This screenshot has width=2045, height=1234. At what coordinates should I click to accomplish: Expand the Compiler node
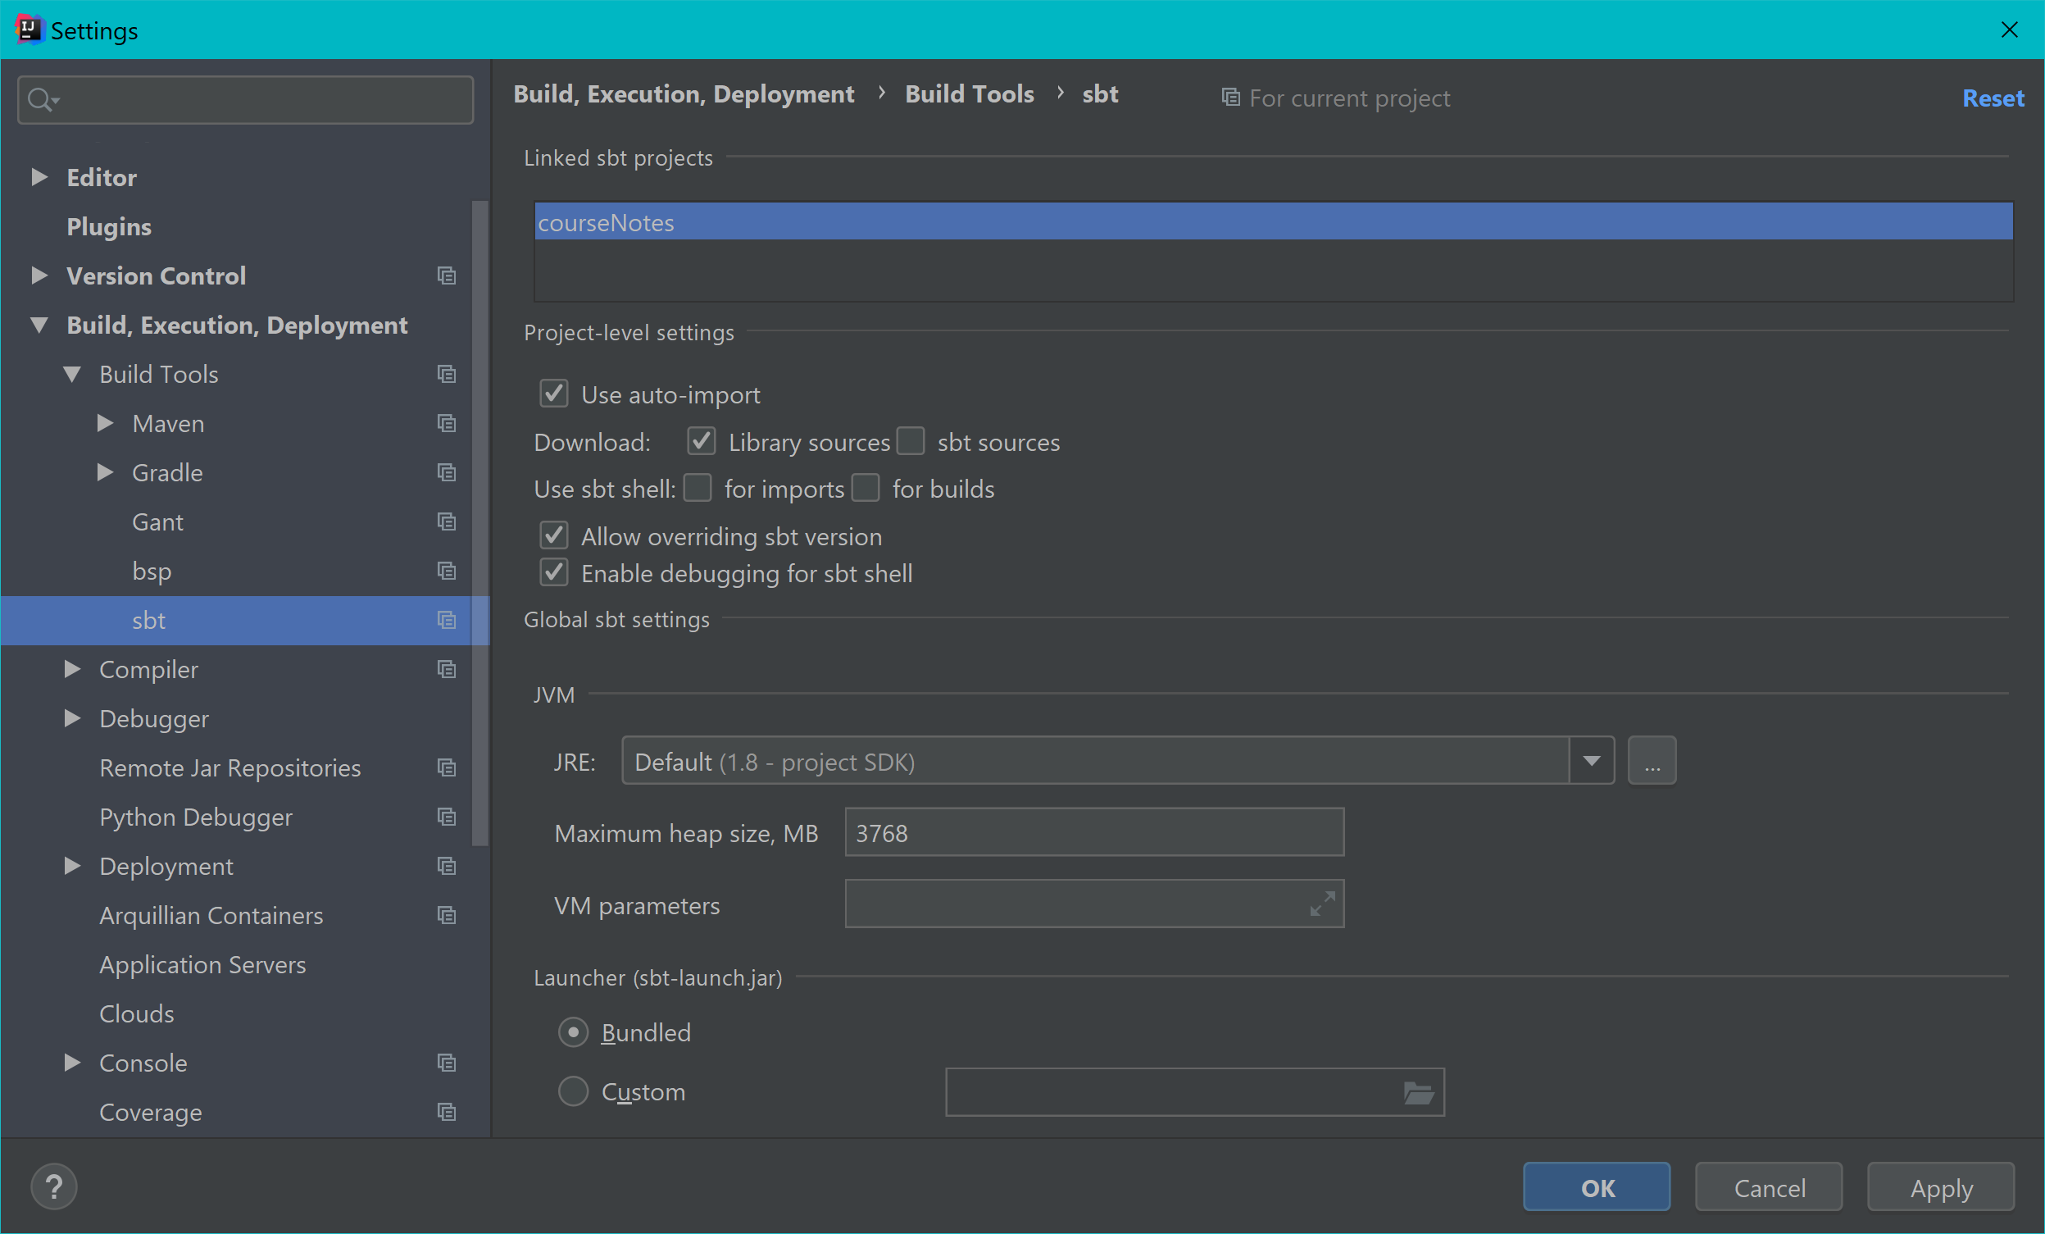(72, 669)
